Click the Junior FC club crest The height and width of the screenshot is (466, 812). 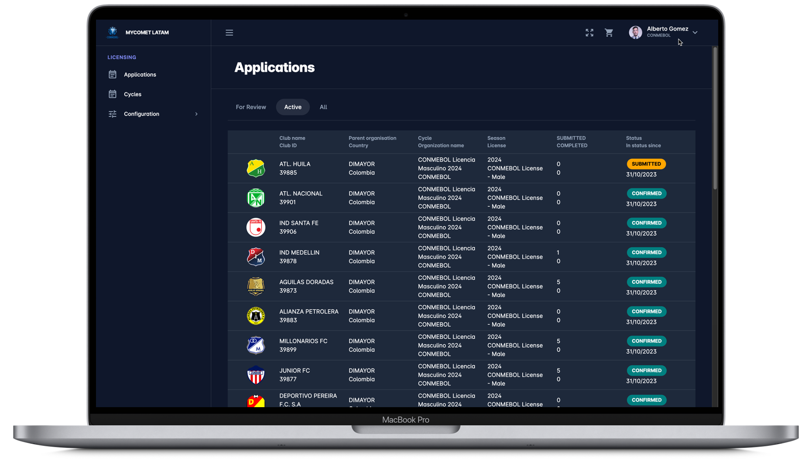(x=256, y=375)
